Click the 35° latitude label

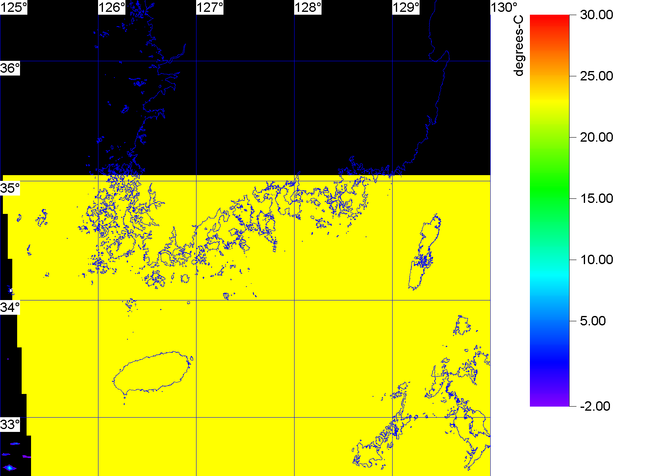tap(10, 188)
